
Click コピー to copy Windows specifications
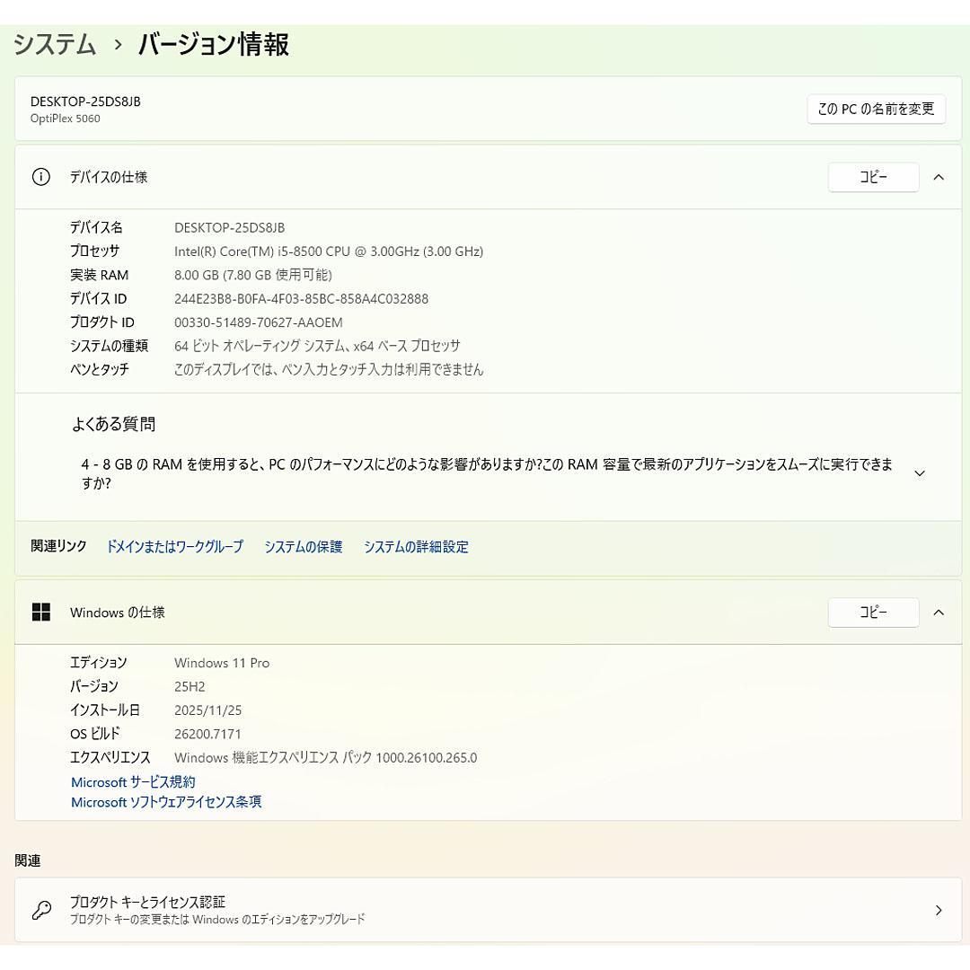(x=872, y=612)
